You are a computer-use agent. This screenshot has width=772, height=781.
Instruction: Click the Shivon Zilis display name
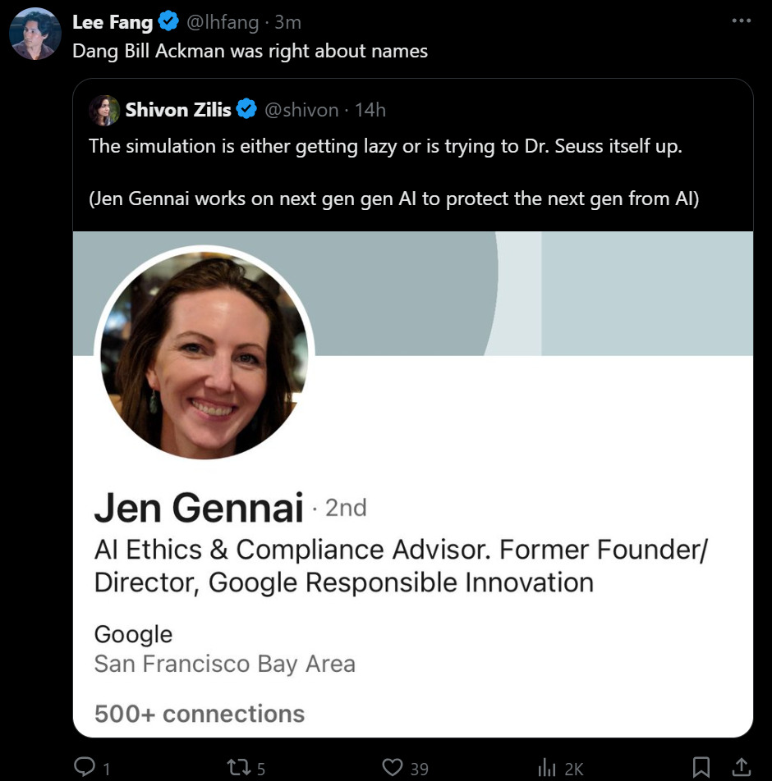tap(178, 109)
